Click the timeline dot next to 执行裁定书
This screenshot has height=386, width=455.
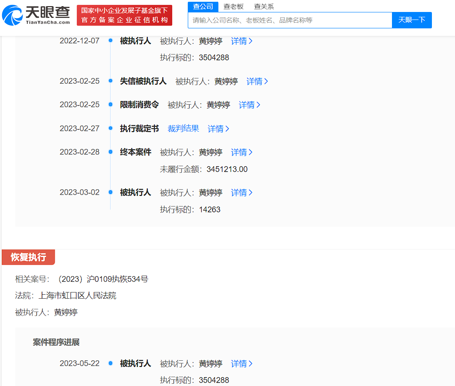[x=110, y=129]
